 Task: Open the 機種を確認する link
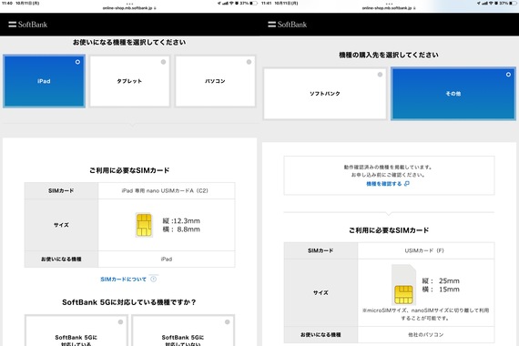click(x=383, y=184)
